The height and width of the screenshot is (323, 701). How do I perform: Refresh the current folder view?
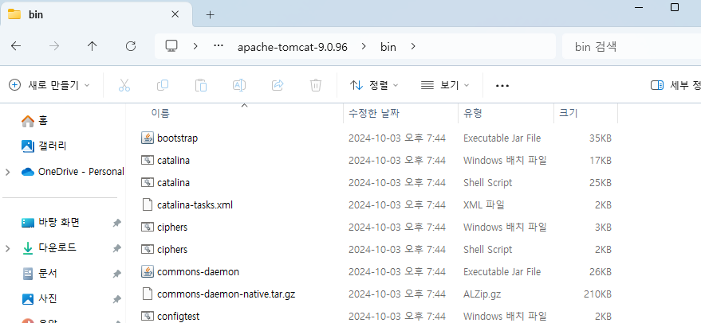pos(131,46)
